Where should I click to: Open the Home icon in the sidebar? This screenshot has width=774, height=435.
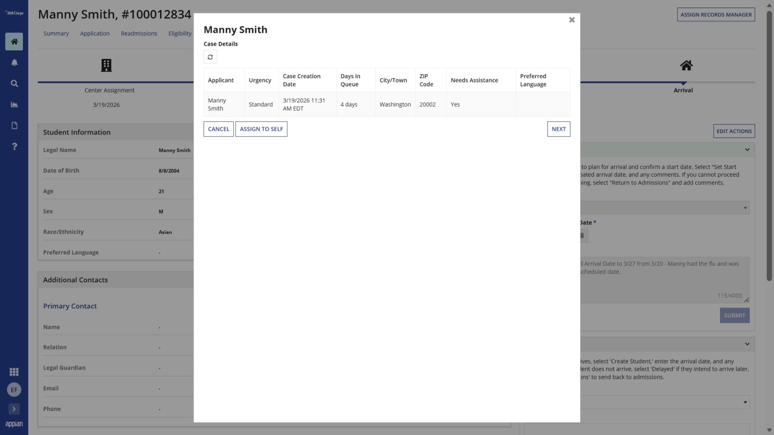pyautogui.click(x=14, y=41)
